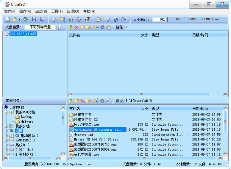This screenshot has height=169, width=231.
Task: Open the 帮助(H) menu
Action: (x=89, y=11)
